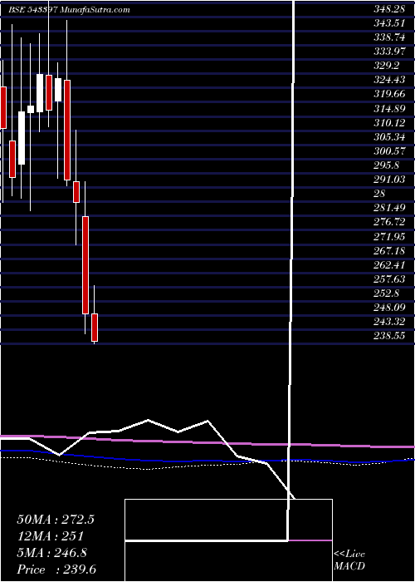415x582 pixels.
Task: Click the 338.74 price axis label
Action: coord(391,37)
